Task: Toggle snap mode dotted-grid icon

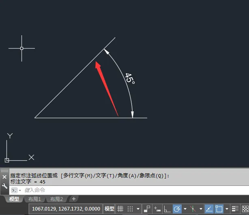Action: 130,209
